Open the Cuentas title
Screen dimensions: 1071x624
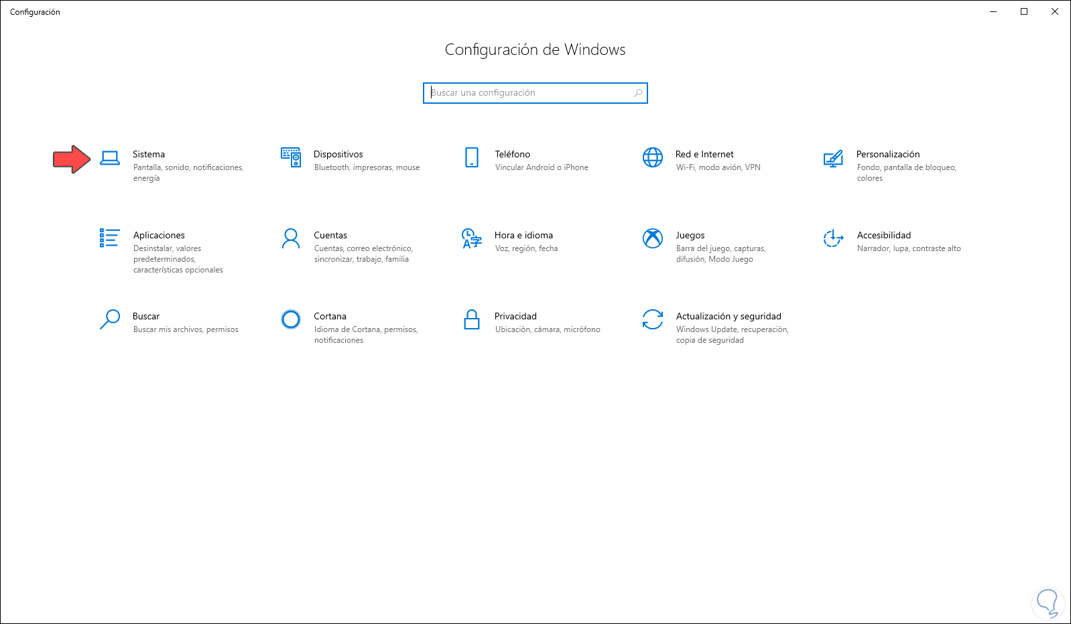coord(330,235)
